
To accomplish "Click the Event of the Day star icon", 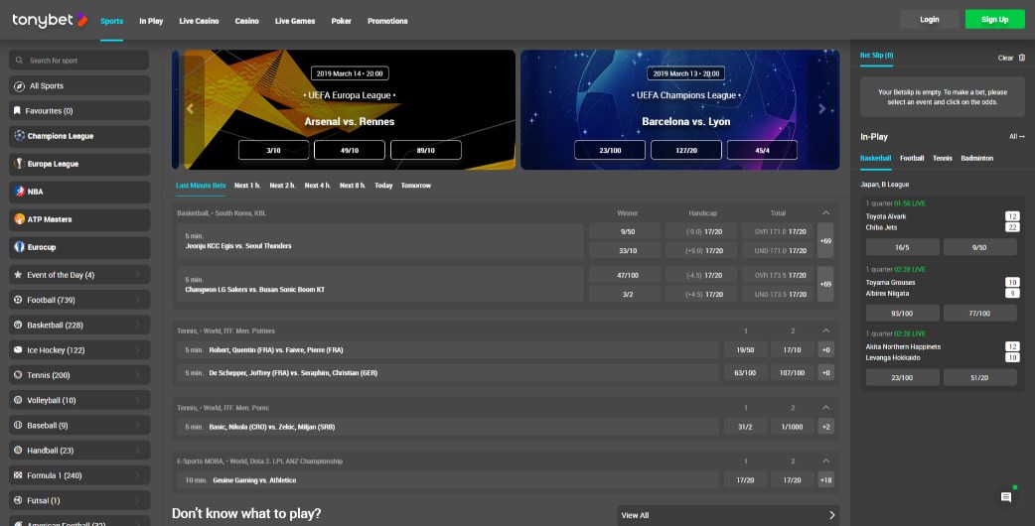I will [18, 275].
